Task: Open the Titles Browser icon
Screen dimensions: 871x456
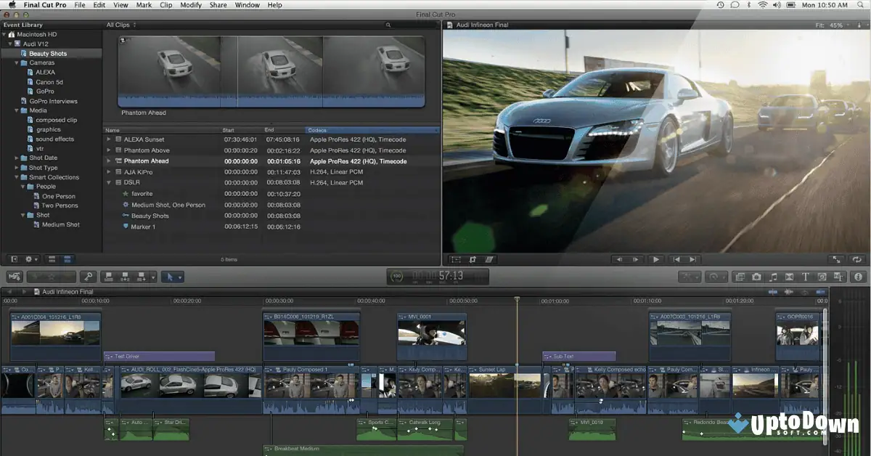Action: click(x=806, y=277)
